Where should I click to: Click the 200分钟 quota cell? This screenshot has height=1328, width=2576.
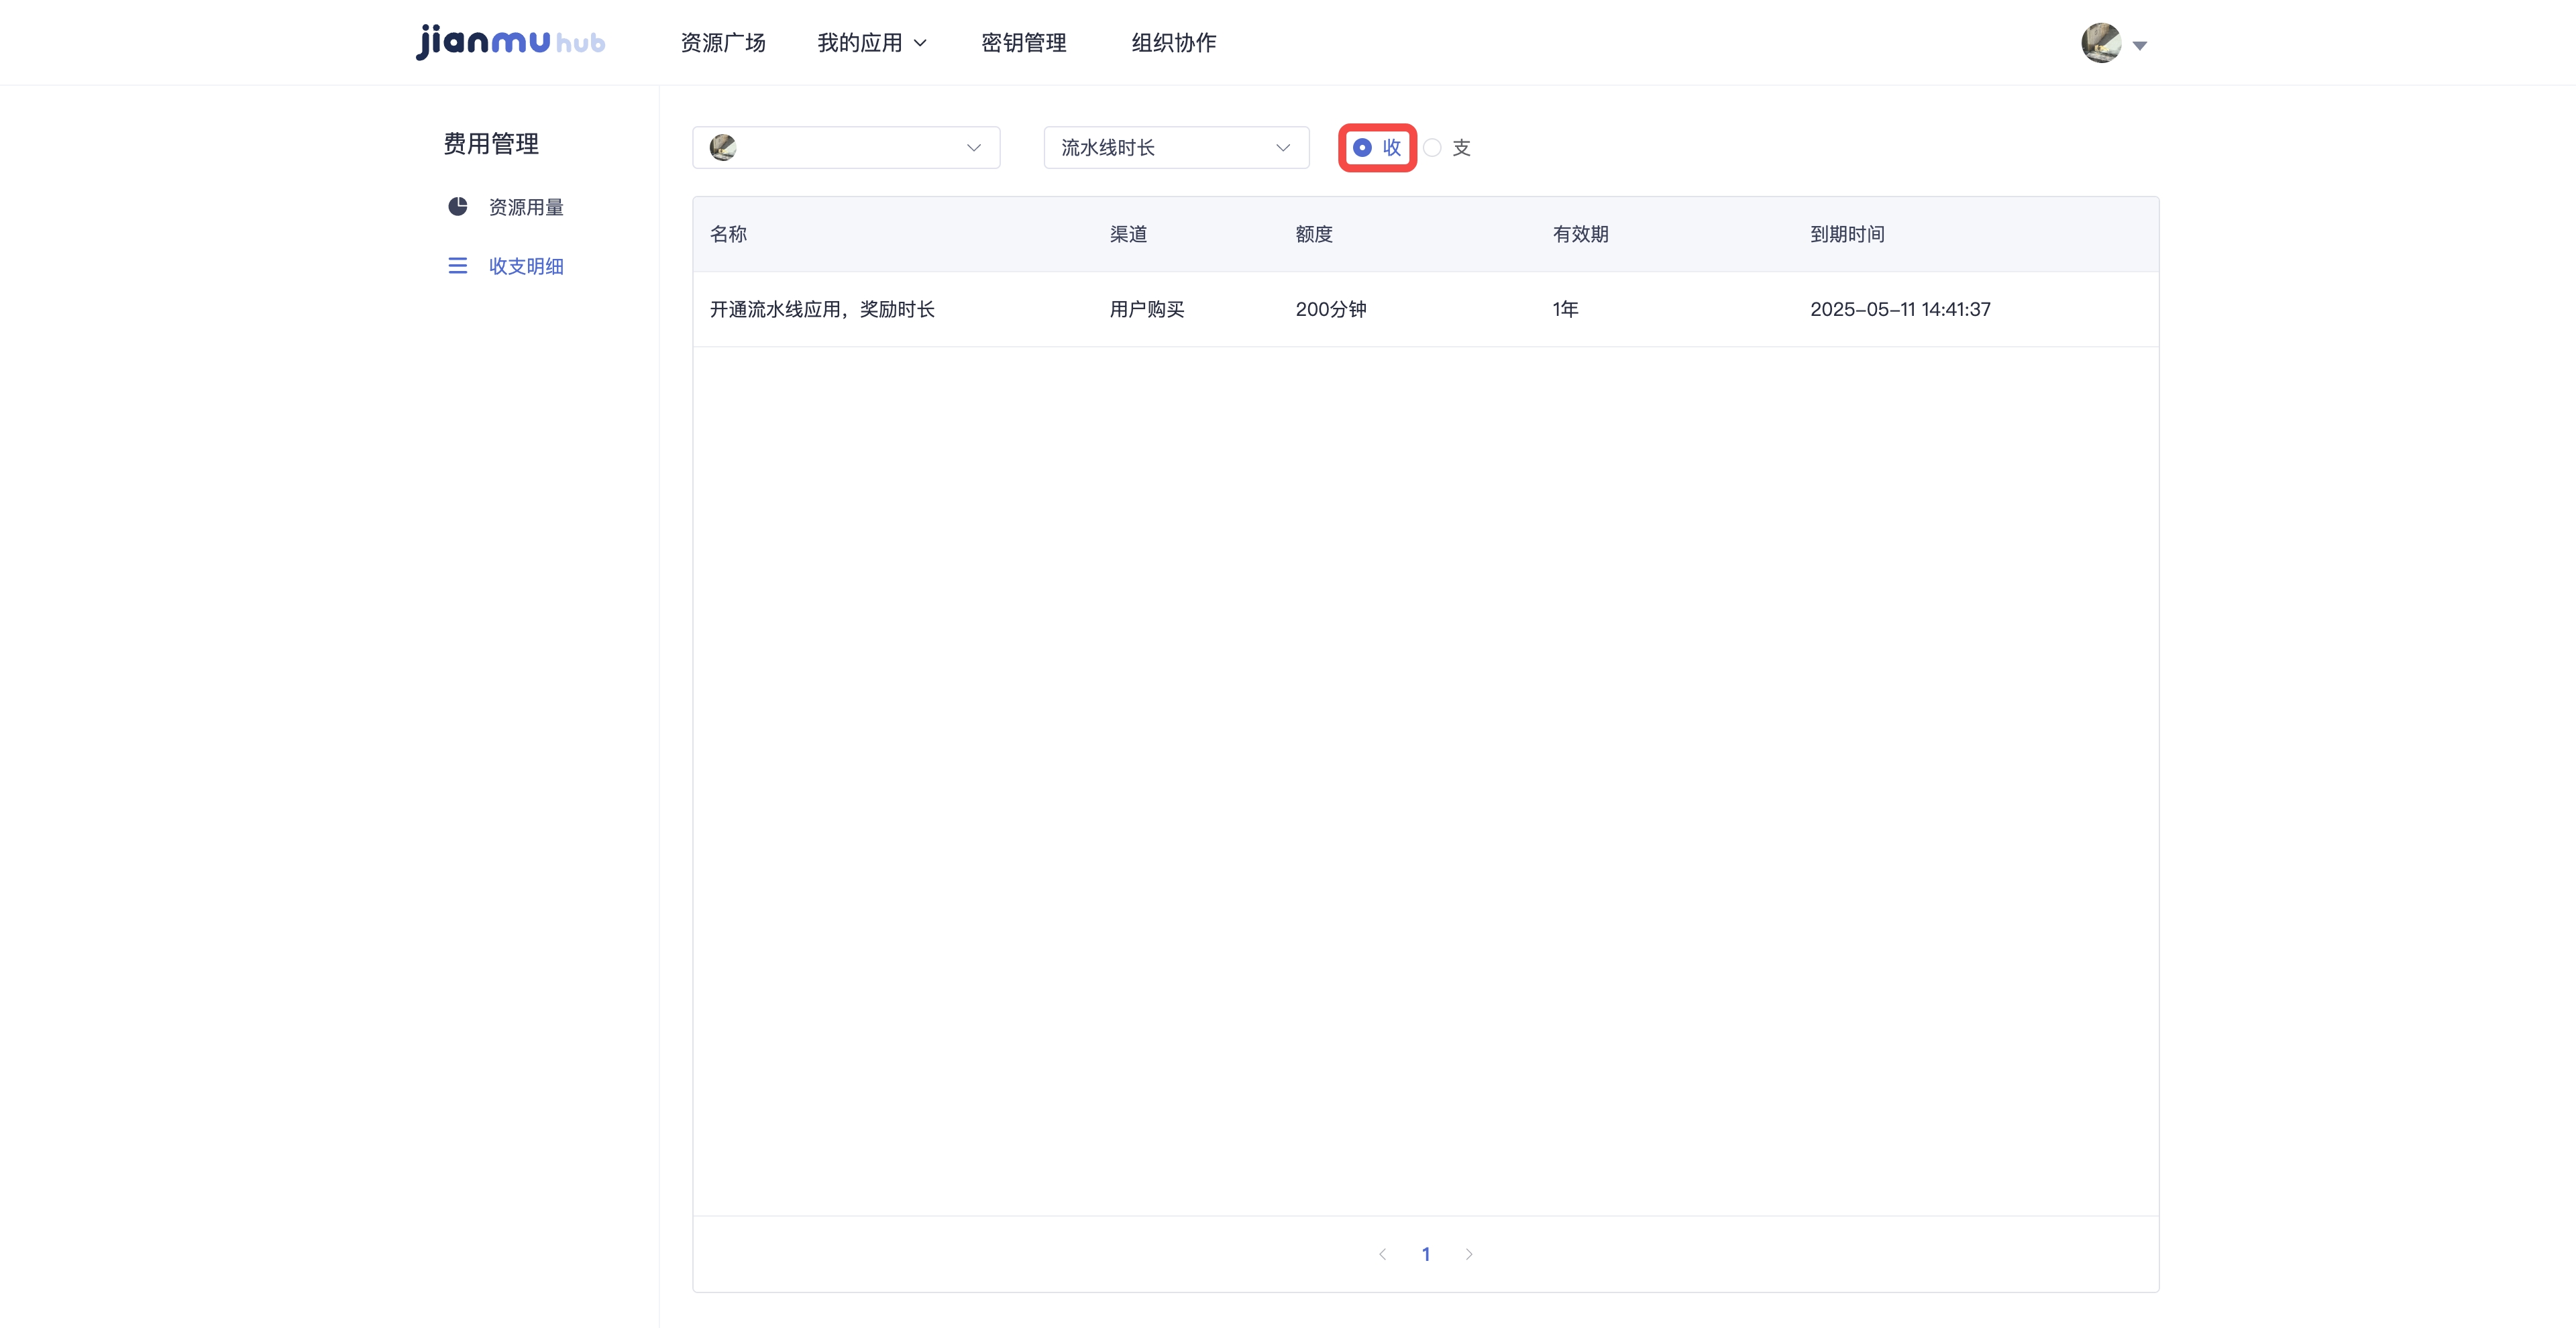(x=1331, y=310)
